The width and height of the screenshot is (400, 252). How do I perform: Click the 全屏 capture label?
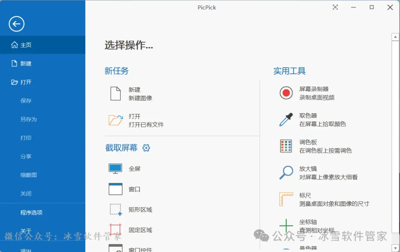tap(134, 169)
